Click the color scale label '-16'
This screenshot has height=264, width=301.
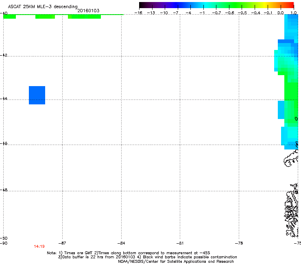tap(138, 13)
